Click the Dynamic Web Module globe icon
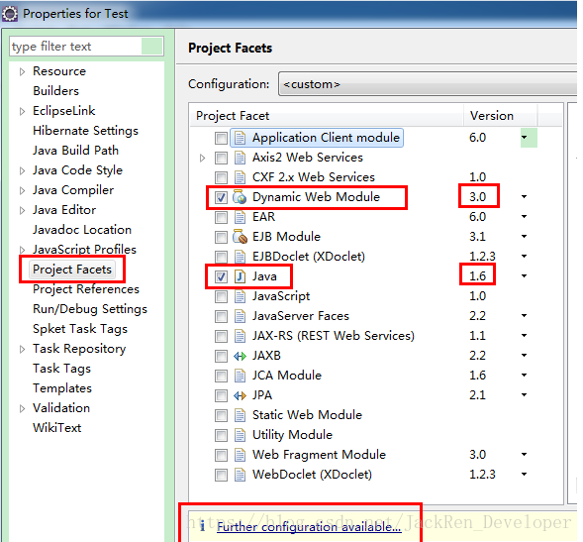Viewport: 583px width, 542px height. 240,197
